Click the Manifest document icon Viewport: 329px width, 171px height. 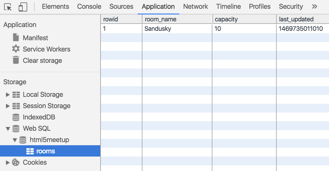pos(16,37)
